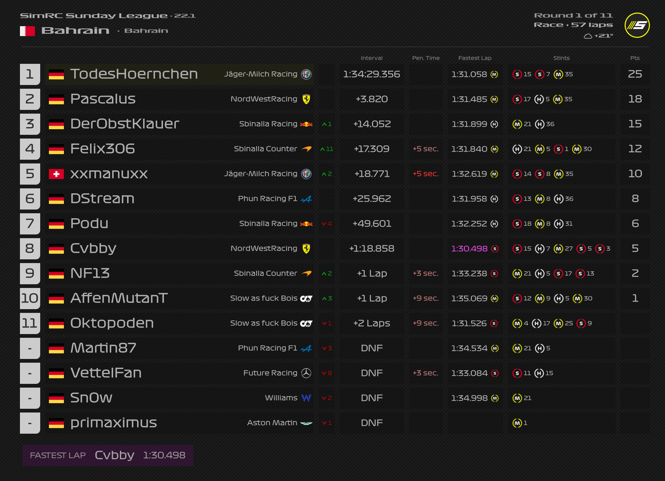The height and width of the screenshot is (481, 665).
Task: Click red down arrow 8 for VettelFan
Action: coord(327,373)
